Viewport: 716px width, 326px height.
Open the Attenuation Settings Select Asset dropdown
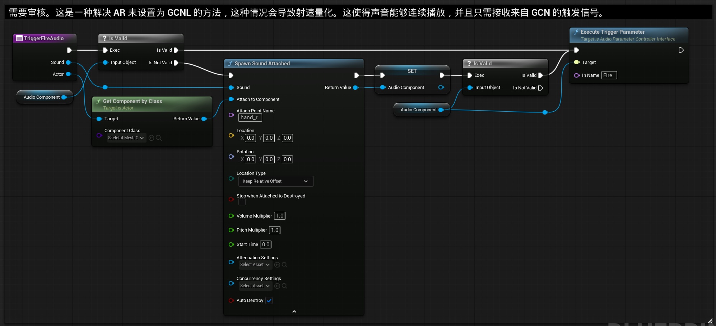[x=255, y=265]
